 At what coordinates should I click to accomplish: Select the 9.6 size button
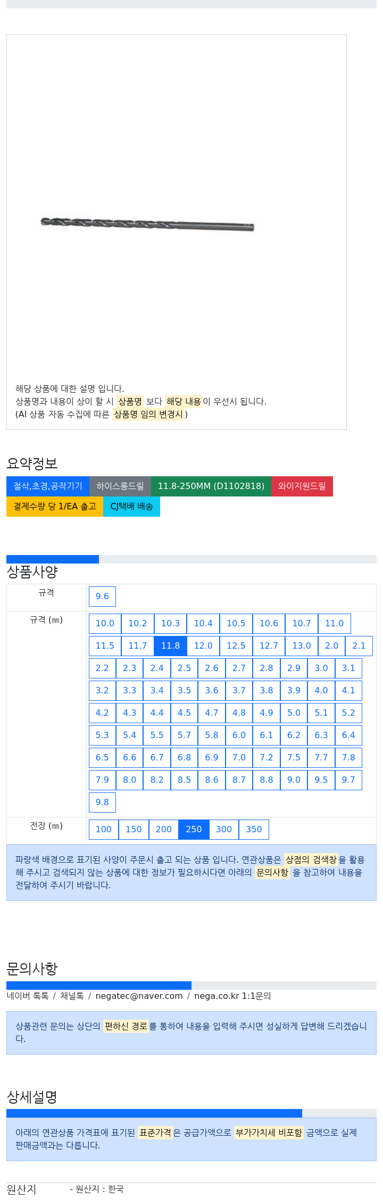click(102, 596)
